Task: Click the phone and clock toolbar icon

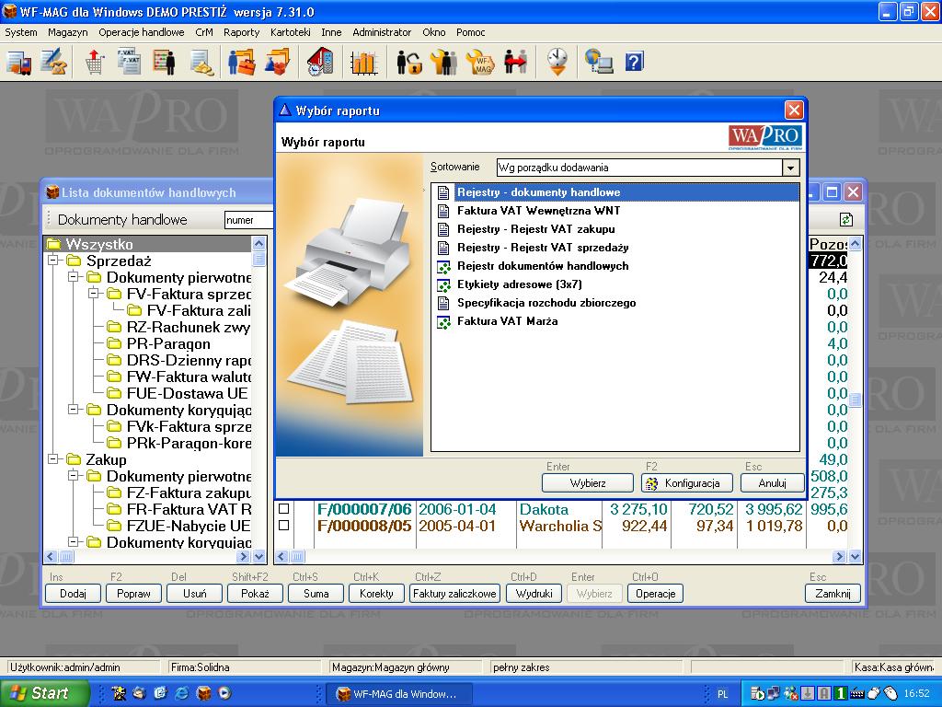Action: coord(320,62)
